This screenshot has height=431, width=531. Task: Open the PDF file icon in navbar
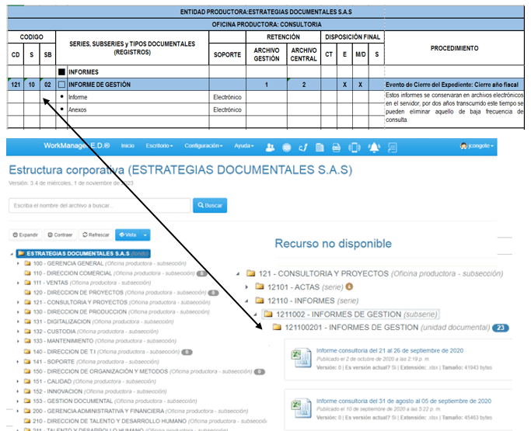337,148
